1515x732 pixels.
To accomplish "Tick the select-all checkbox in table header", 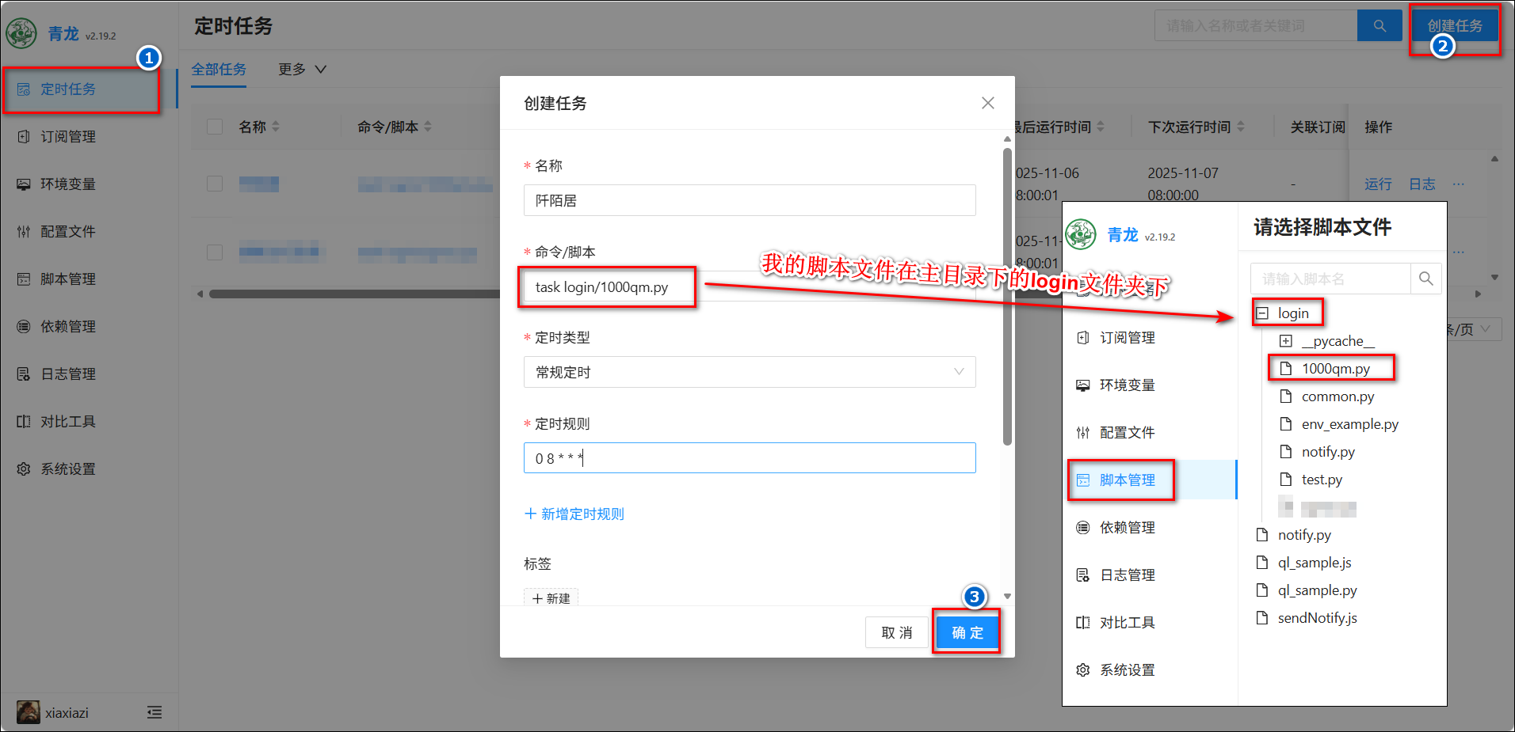I will tap(215, 127).
